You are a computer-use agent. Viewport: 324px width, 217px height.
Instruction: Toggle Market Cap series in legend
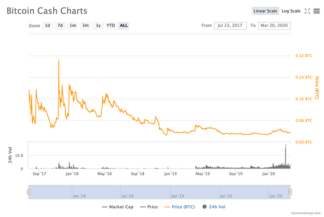[118, 207]
